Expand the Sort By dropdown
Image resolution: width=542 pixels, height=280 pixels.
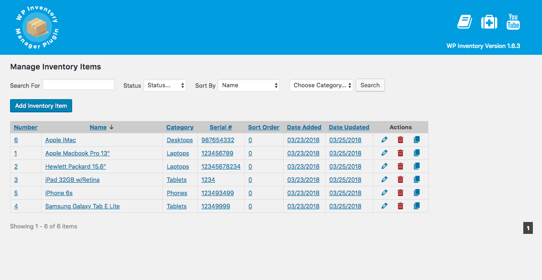[x=249, y=85]
